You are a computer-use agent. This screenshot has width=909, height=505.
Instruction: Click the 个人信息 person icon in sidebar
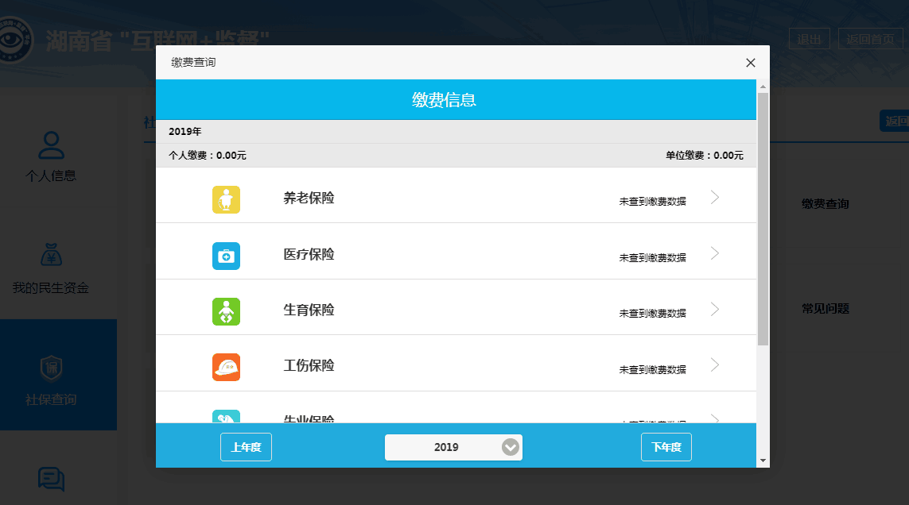[x=51, y=145]
